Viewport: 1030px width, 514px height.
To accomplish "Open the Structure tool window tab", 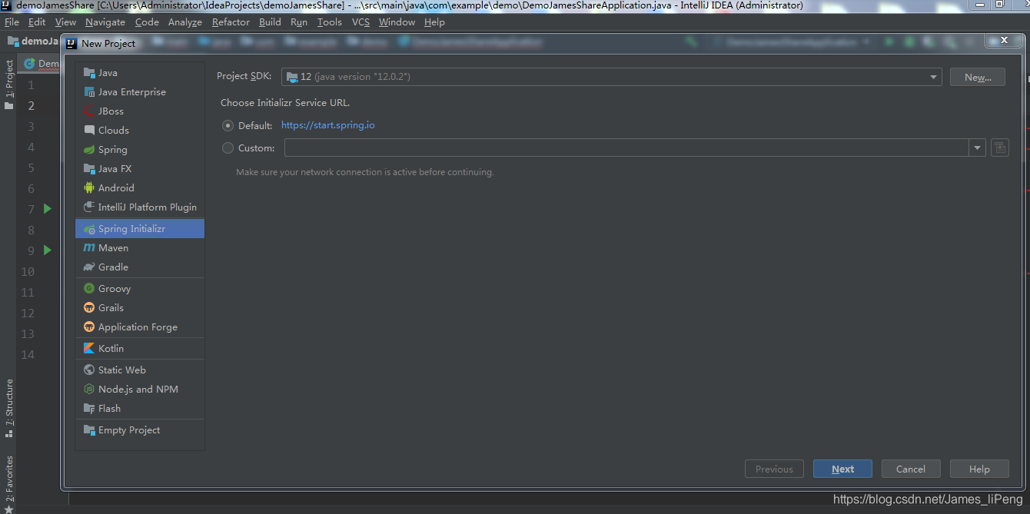I will (x=8, y=407).
